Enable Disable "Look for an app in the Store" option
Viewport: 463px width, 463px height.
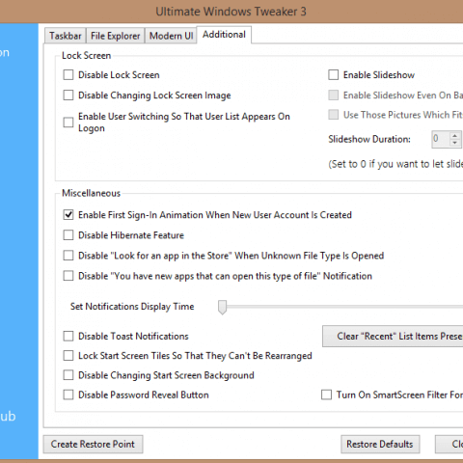68,256
